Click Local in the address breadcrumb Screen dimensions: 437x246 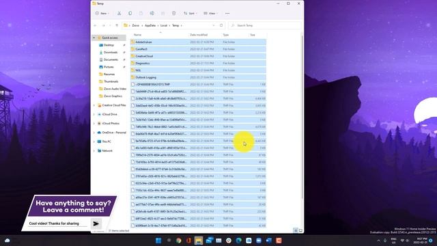164,25
